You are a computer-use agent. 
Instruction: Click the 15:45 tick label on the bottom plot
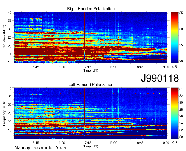[35, 143]
